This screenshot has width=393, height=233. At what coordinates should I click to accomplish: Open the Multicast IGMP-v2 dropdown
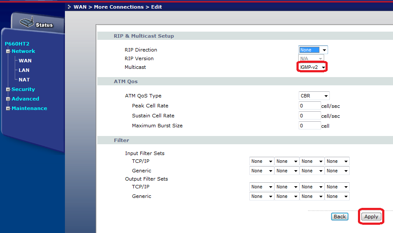click(x=312, y=67)
